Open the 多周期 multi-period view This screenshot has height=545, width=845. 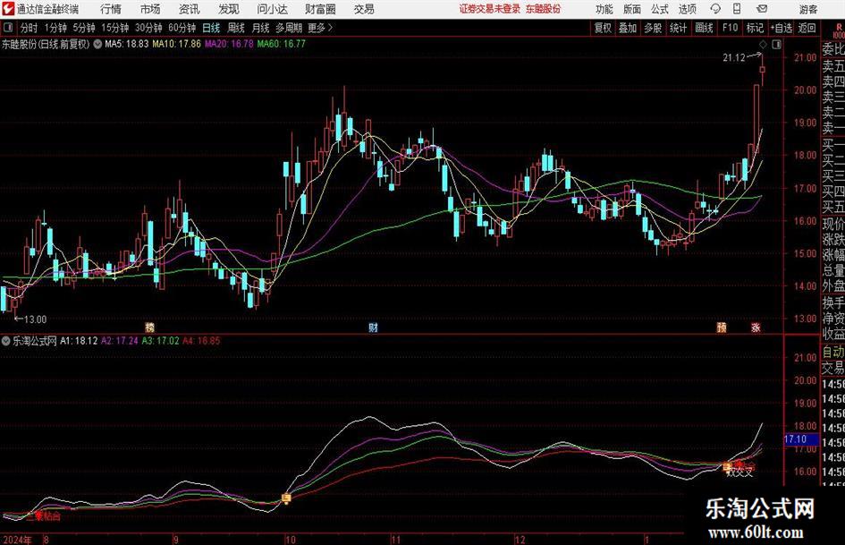pyautogui.click(x=289, y=28)
